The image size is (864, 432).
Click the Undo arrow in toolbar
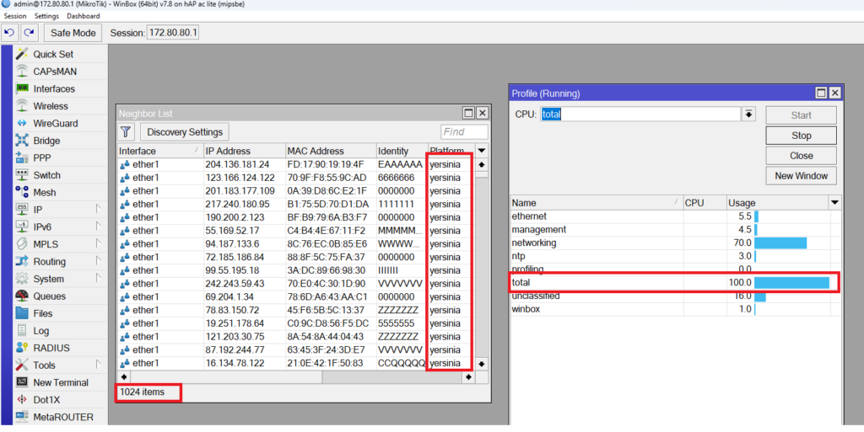point(9,33)
